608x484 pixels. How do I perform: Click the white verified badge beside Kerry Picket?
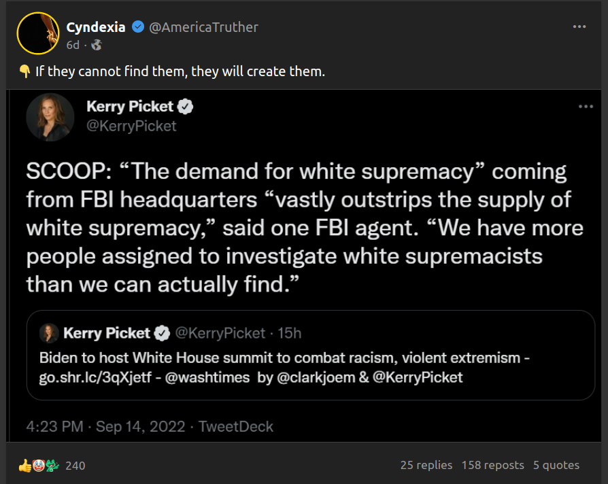[x=186, y=107]
